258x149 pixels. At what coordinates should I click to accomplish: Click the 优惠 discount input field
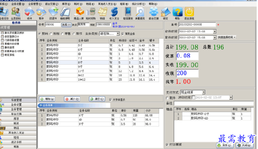point(187,56)
